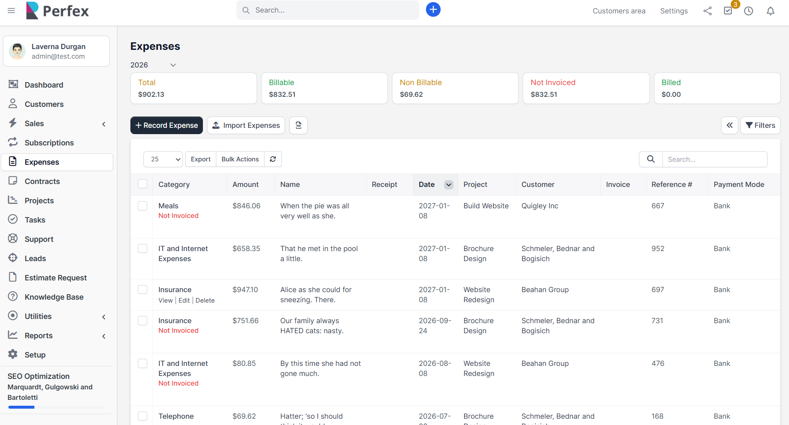The width and height of the screenshot is (789, 425).
Task: Sort by the Date column arrow
Action: pyautogui.click(x=449, y=185)
